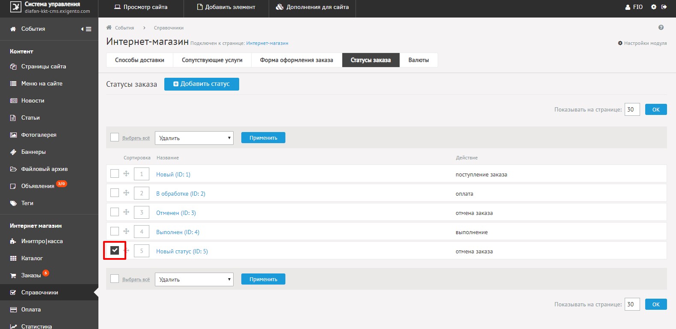The image size is (676, 329).
Task: Click the Статьи document icon
Action: point(13,117)
